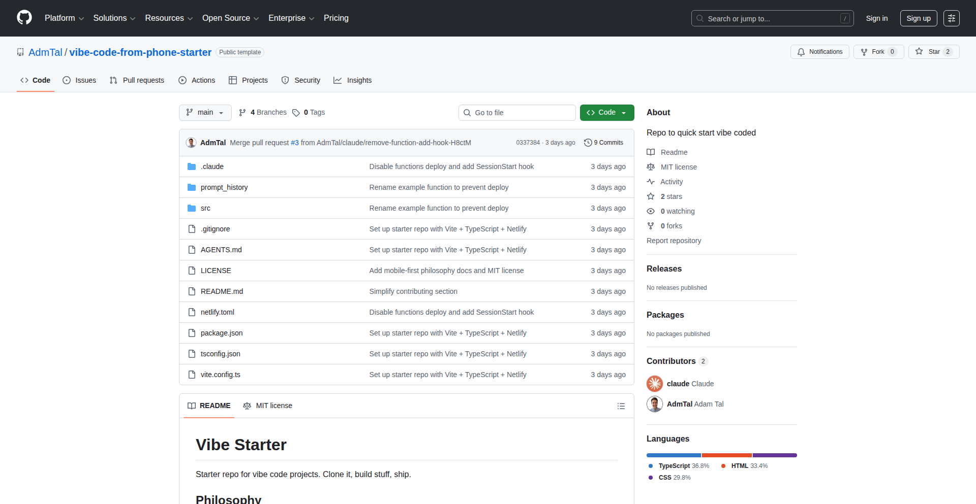Image resolution: width=976 pixels, height=504 pixels.
Task: Expand the Open Source menu
Action: (x=231, y=18)
